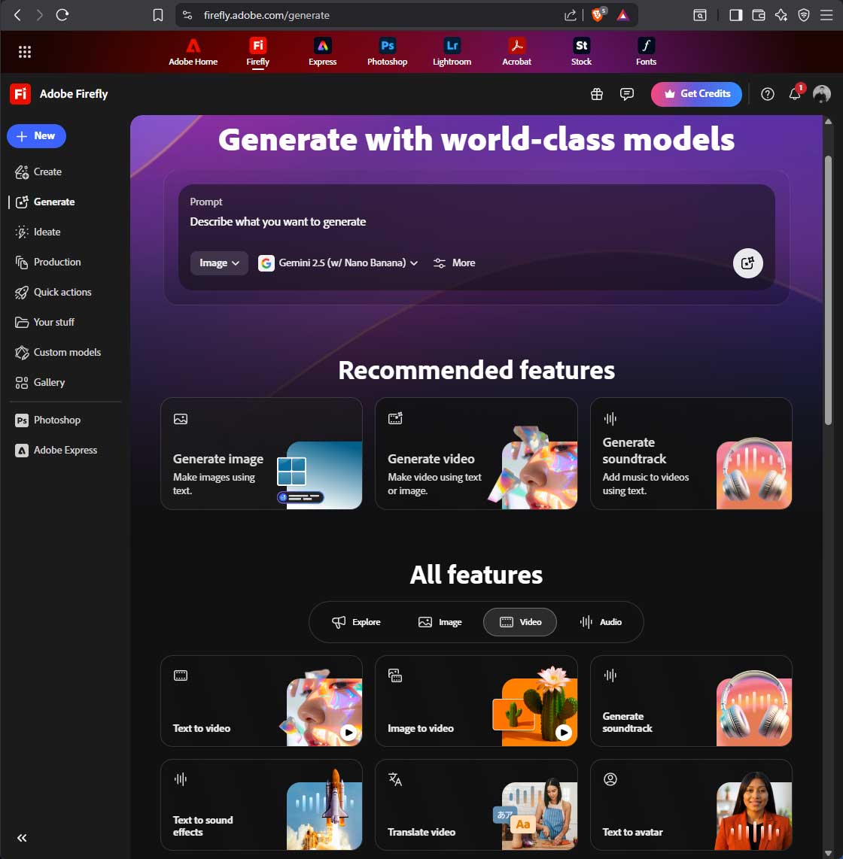Open the Gemini 2.5 model dropdown
The height and width of the screenshot is (859, 843).
pos(338,263)
